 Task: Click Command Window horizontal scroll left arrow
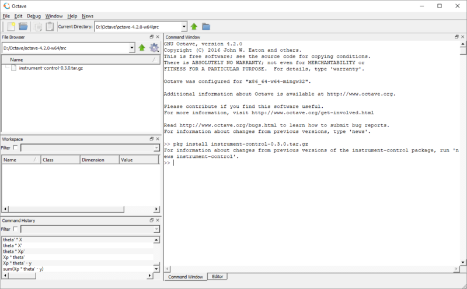point(168,269)
